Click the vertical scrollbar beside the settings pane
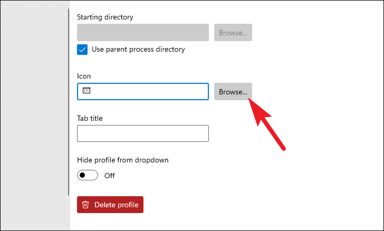 tap(69, 102)
